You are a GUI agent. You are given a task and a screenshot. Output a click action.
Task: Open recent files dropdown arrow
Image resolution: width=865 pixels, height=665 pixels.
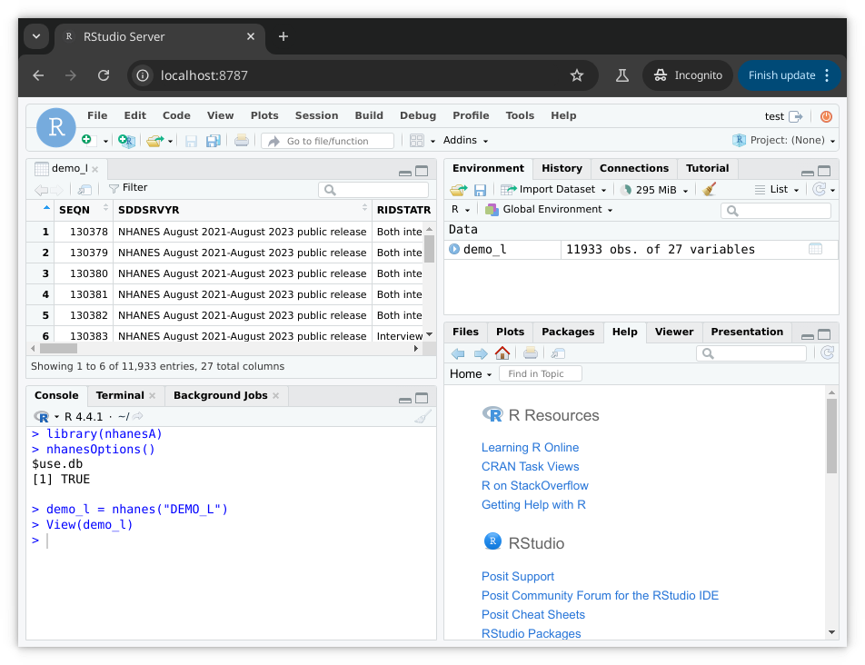pyautogui.click(x=171, y=141)
